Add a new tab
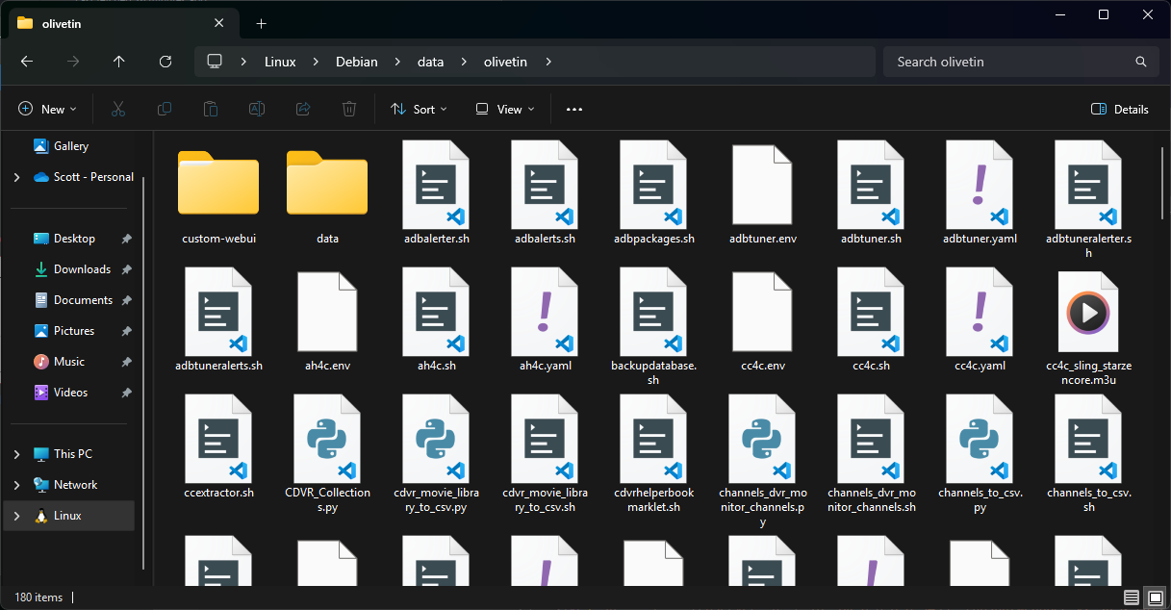The height and width of the screenshot is (610, 1171). [x=261, y=23]
